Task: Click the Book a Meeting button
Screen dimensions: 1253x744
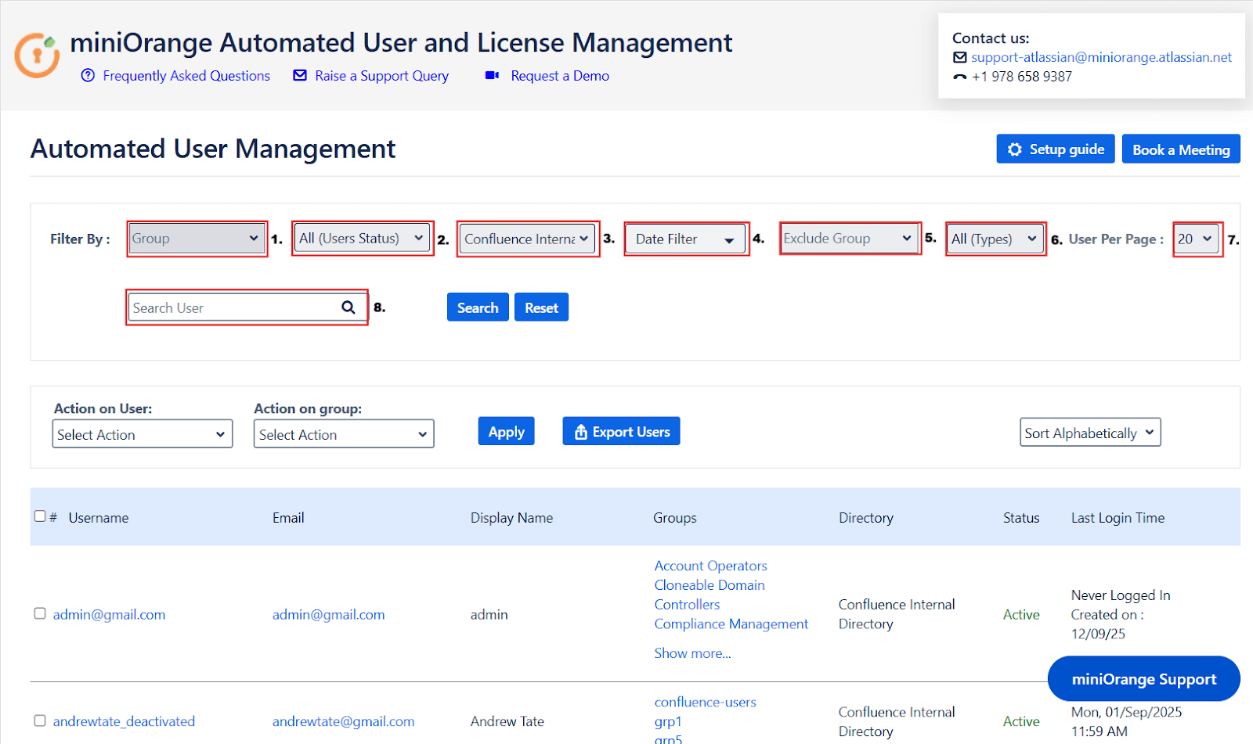Action: click(x=1180, y=149)
